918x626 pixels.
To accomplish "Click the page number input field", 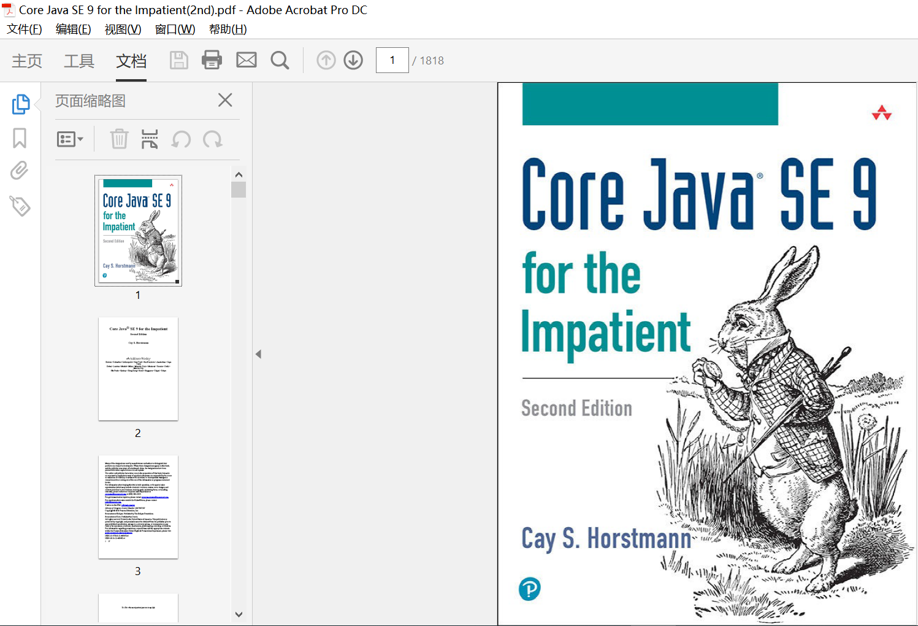I will click(x=392, y=60).
